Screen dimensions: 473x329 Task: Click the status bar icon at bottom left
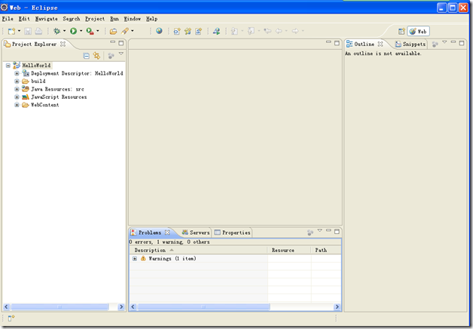(x=11, y=318)
